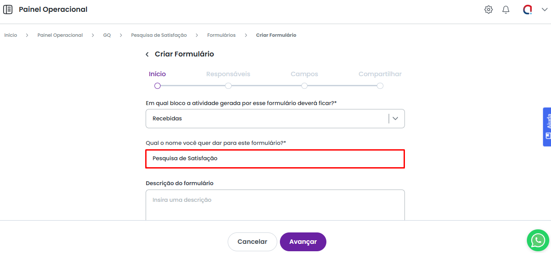Click the back arrow beside Criar Formulário
This screenshot has height=253, width=551.
pyautogui.click(x=147, y=54)
